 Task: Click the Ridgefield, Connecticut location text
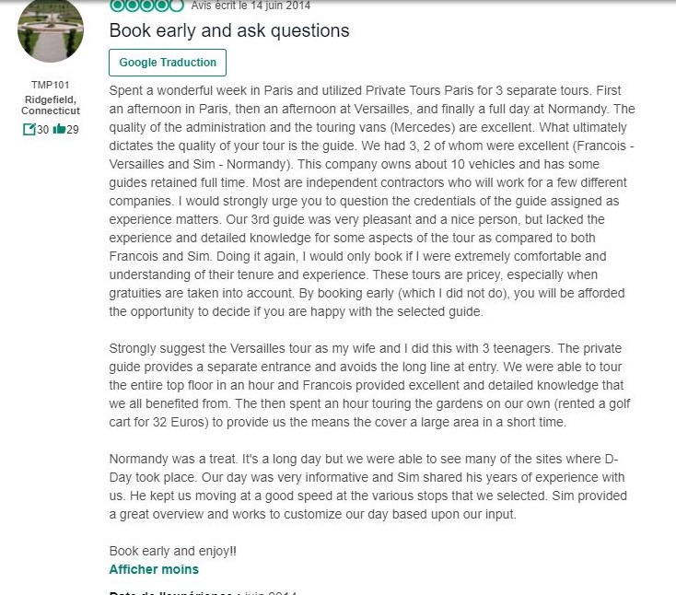[x=51, y=105]
